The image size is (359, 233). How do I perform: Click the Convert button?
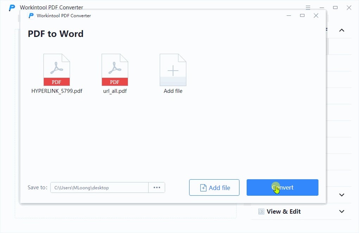pyautogui.click(x=282, y=187)
